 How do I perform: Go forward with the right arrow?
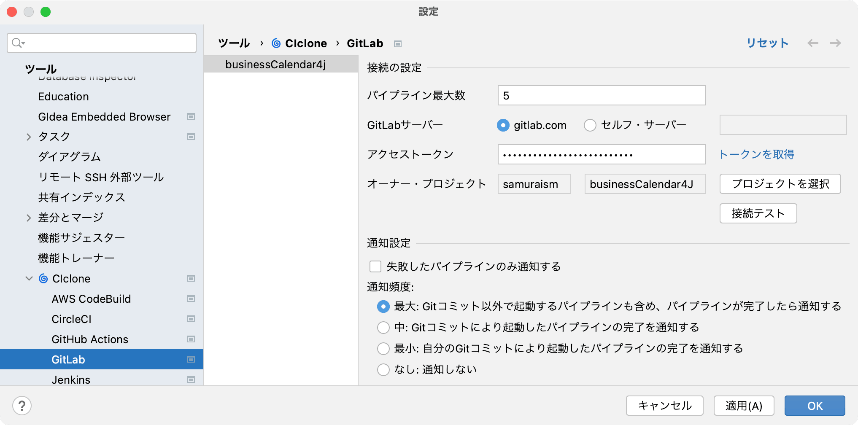[835, 43]
